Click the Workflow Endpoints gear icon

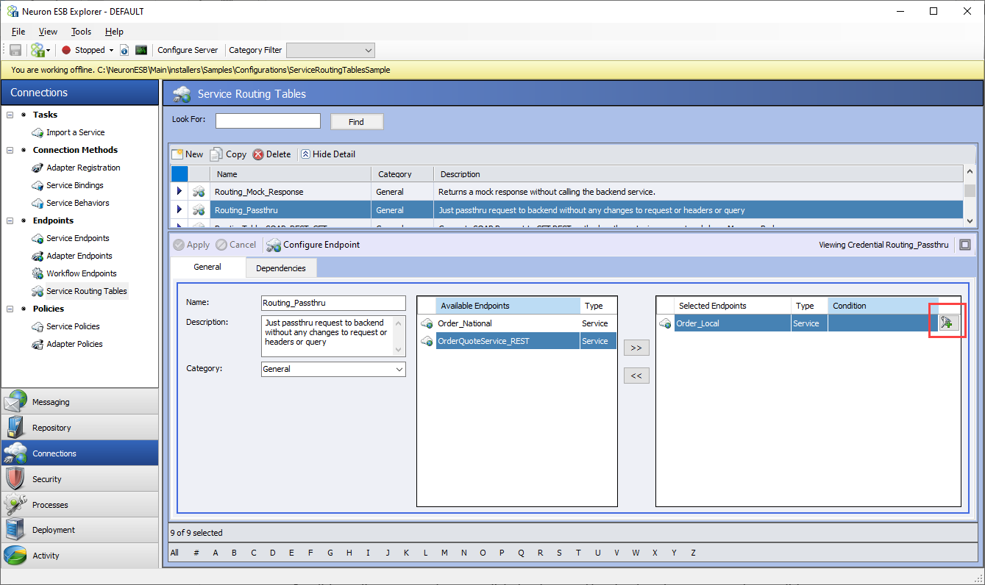(38, 273)
